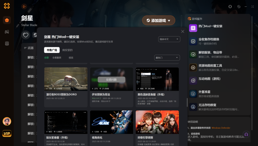The height and width of the screenshot is (146, 258).
Task: Open the 热门Mod一键安装 purple icon
Action: 193,28
